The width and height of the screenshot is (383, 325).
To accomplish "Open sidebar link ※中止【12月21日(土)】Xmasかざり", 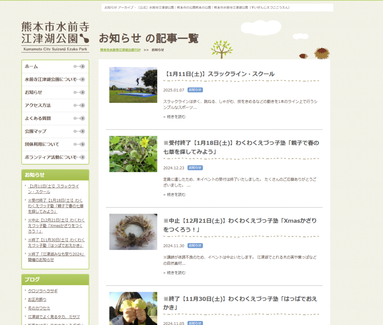I will point(56,226).
